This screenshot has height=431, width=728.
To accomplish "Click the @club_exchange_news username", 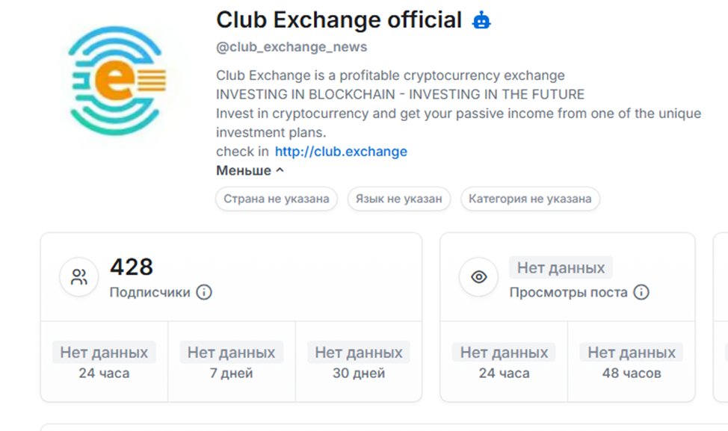I will [291, 46].
